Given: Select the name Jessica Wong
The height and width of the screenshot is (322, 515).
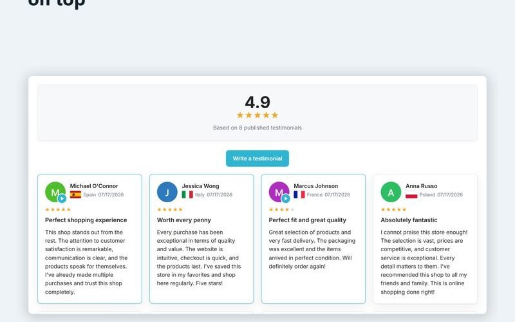Looking at the screenshot, I should click(x=200, y=186).
